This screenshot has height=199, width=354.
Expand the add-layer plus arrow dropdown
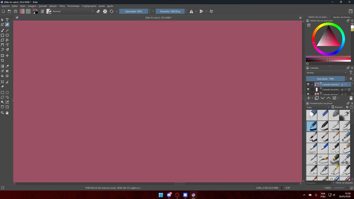tap(312, 98)
